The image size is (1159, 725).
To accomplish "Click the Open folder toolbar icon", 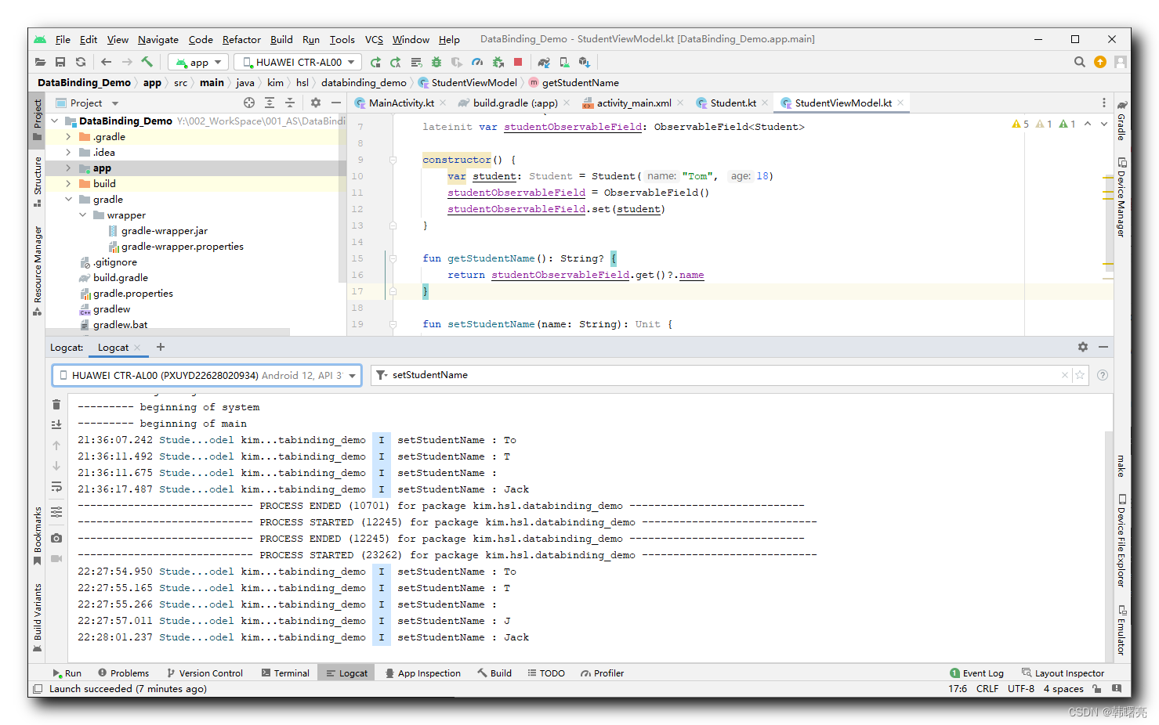I will (41, 62).
